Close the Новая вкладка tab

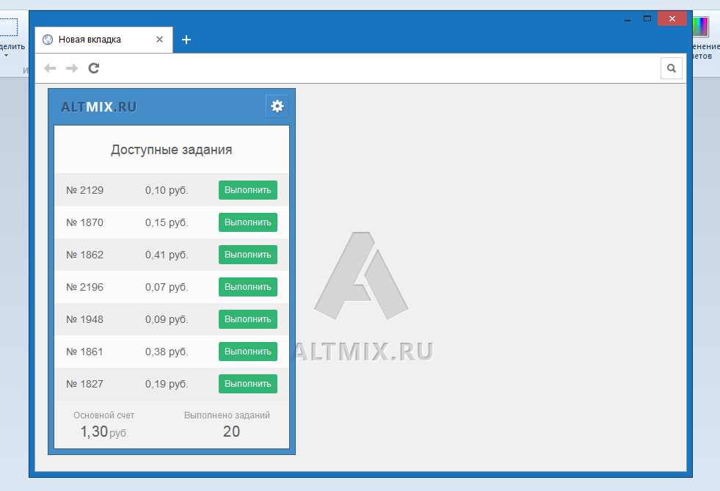coord(159,40)
